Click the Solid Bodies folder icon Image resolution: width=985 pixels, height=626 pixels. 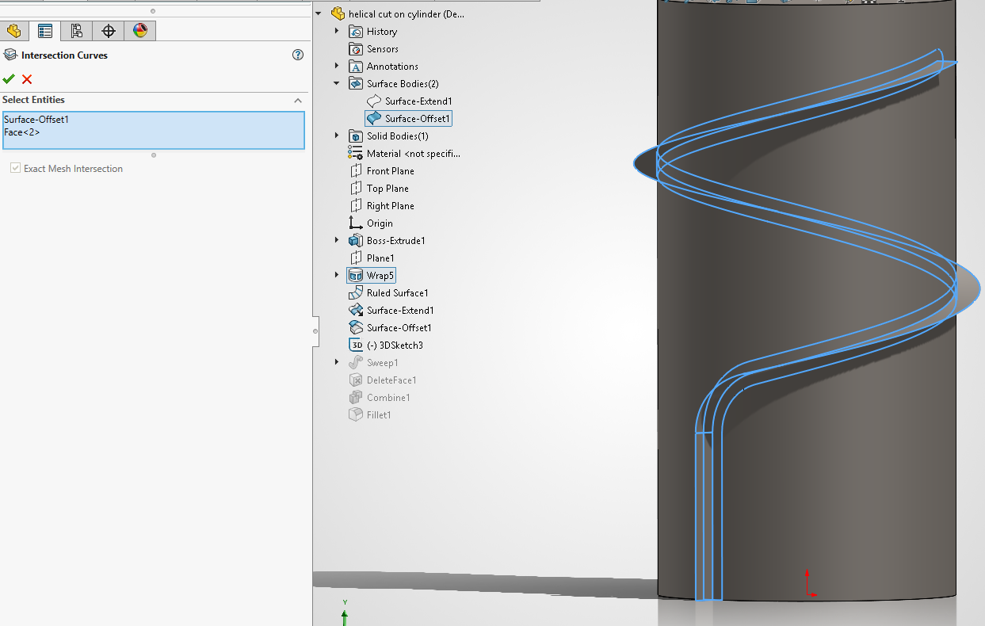pos(356,136)
